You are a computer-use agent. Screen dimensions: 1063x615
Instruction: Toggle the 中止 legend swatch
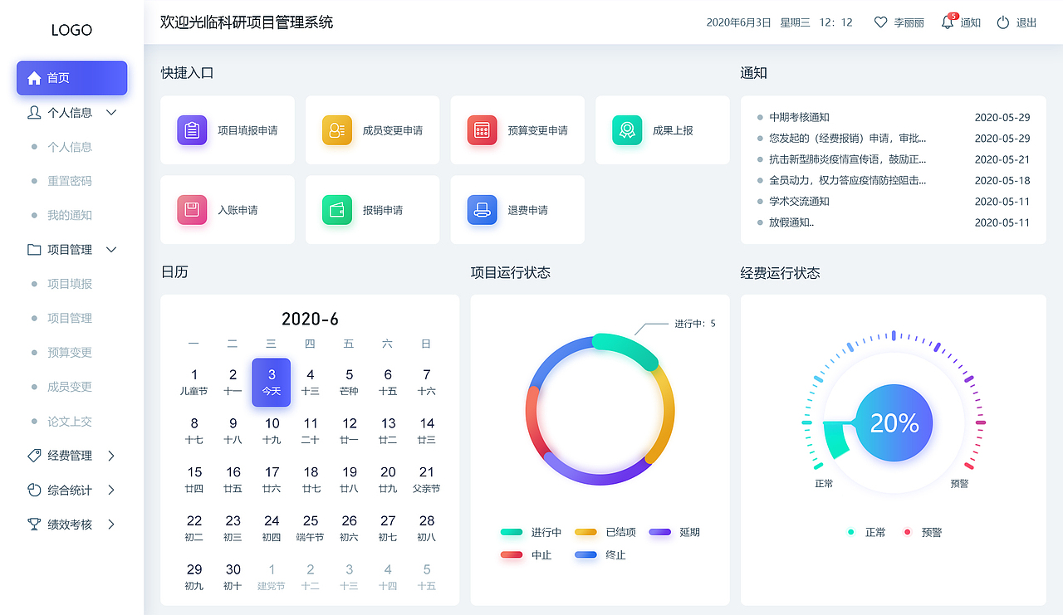512,555
